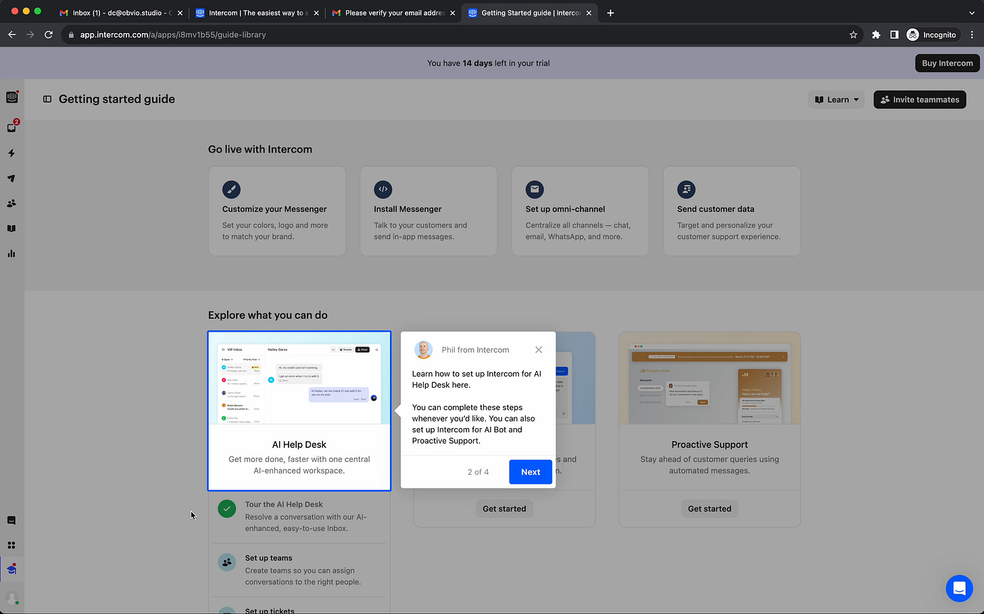The image size is (984, 614).
Task: Open Install Messenger card title
Action: point(408,209)
